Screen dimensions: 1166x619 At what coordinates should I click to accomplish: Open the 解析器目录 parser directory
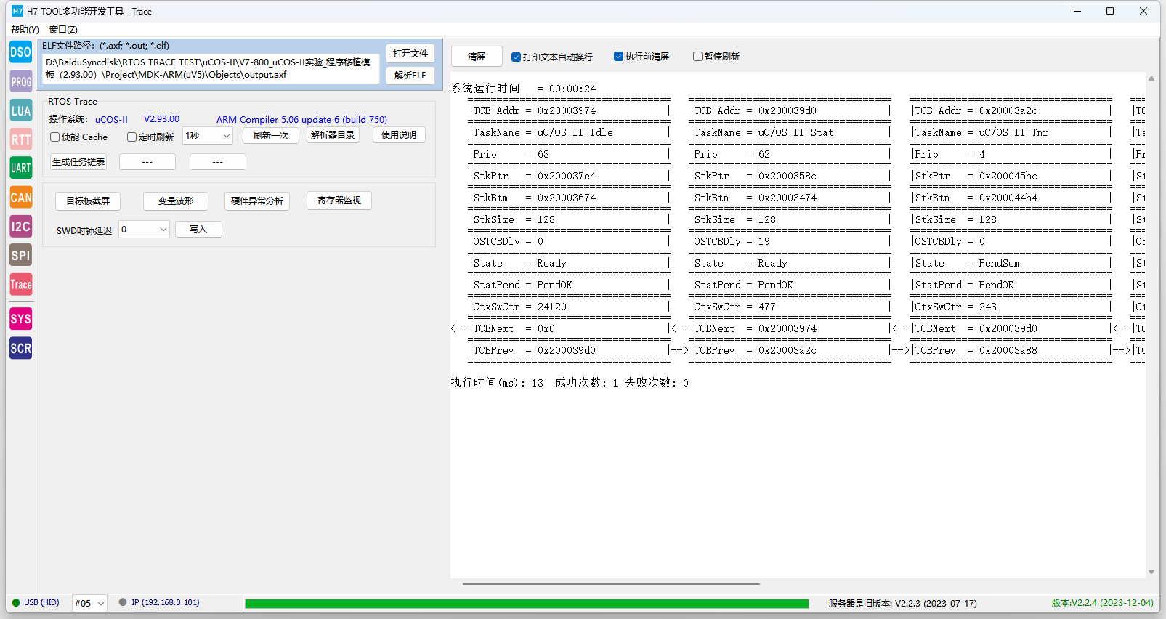point(333,135)
